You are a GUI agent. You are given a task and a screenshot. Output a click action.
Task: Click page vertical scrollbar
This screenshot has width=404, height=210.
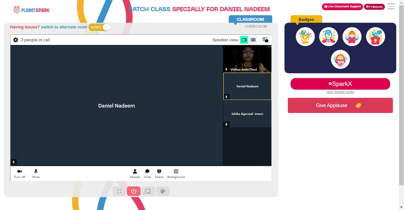click(x=402, y=94)
